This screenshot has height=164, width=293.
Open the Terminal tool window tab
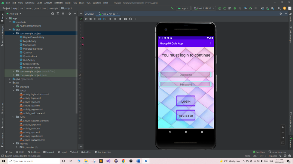[49, 152]
